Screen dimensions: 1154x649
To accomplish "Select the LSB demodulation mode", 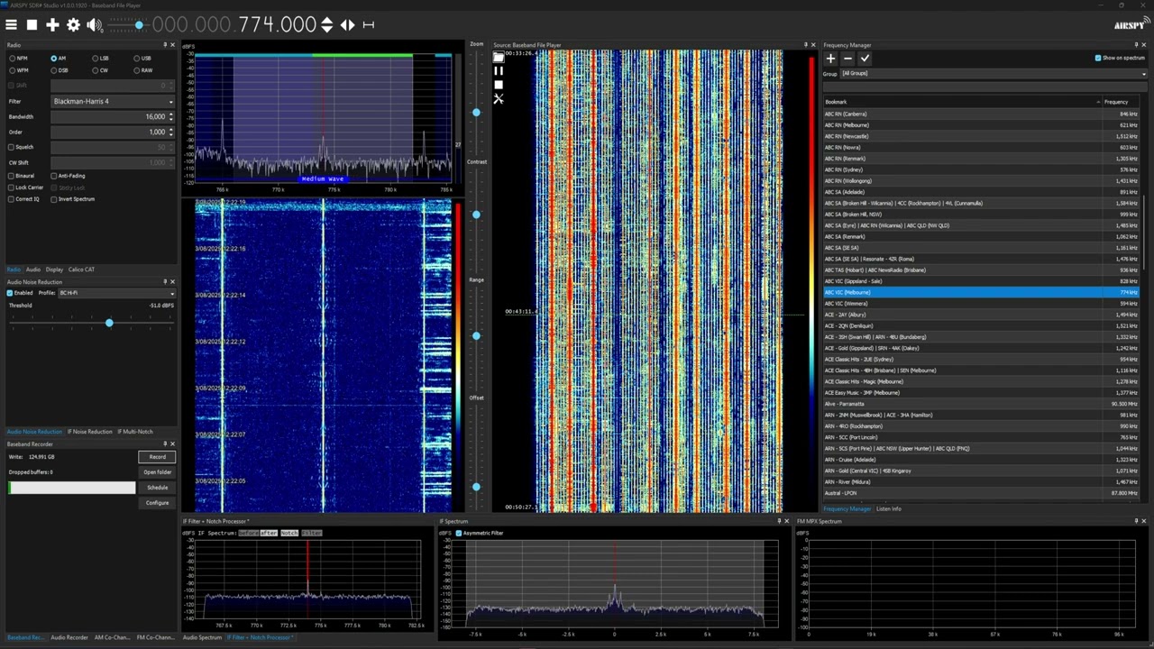I will tap(101, 58).
